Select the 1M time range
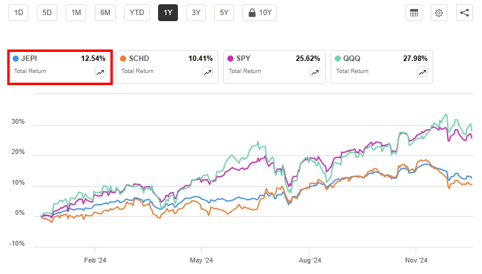This screenshot has height=274, width=482. click(x=76, y=13)
